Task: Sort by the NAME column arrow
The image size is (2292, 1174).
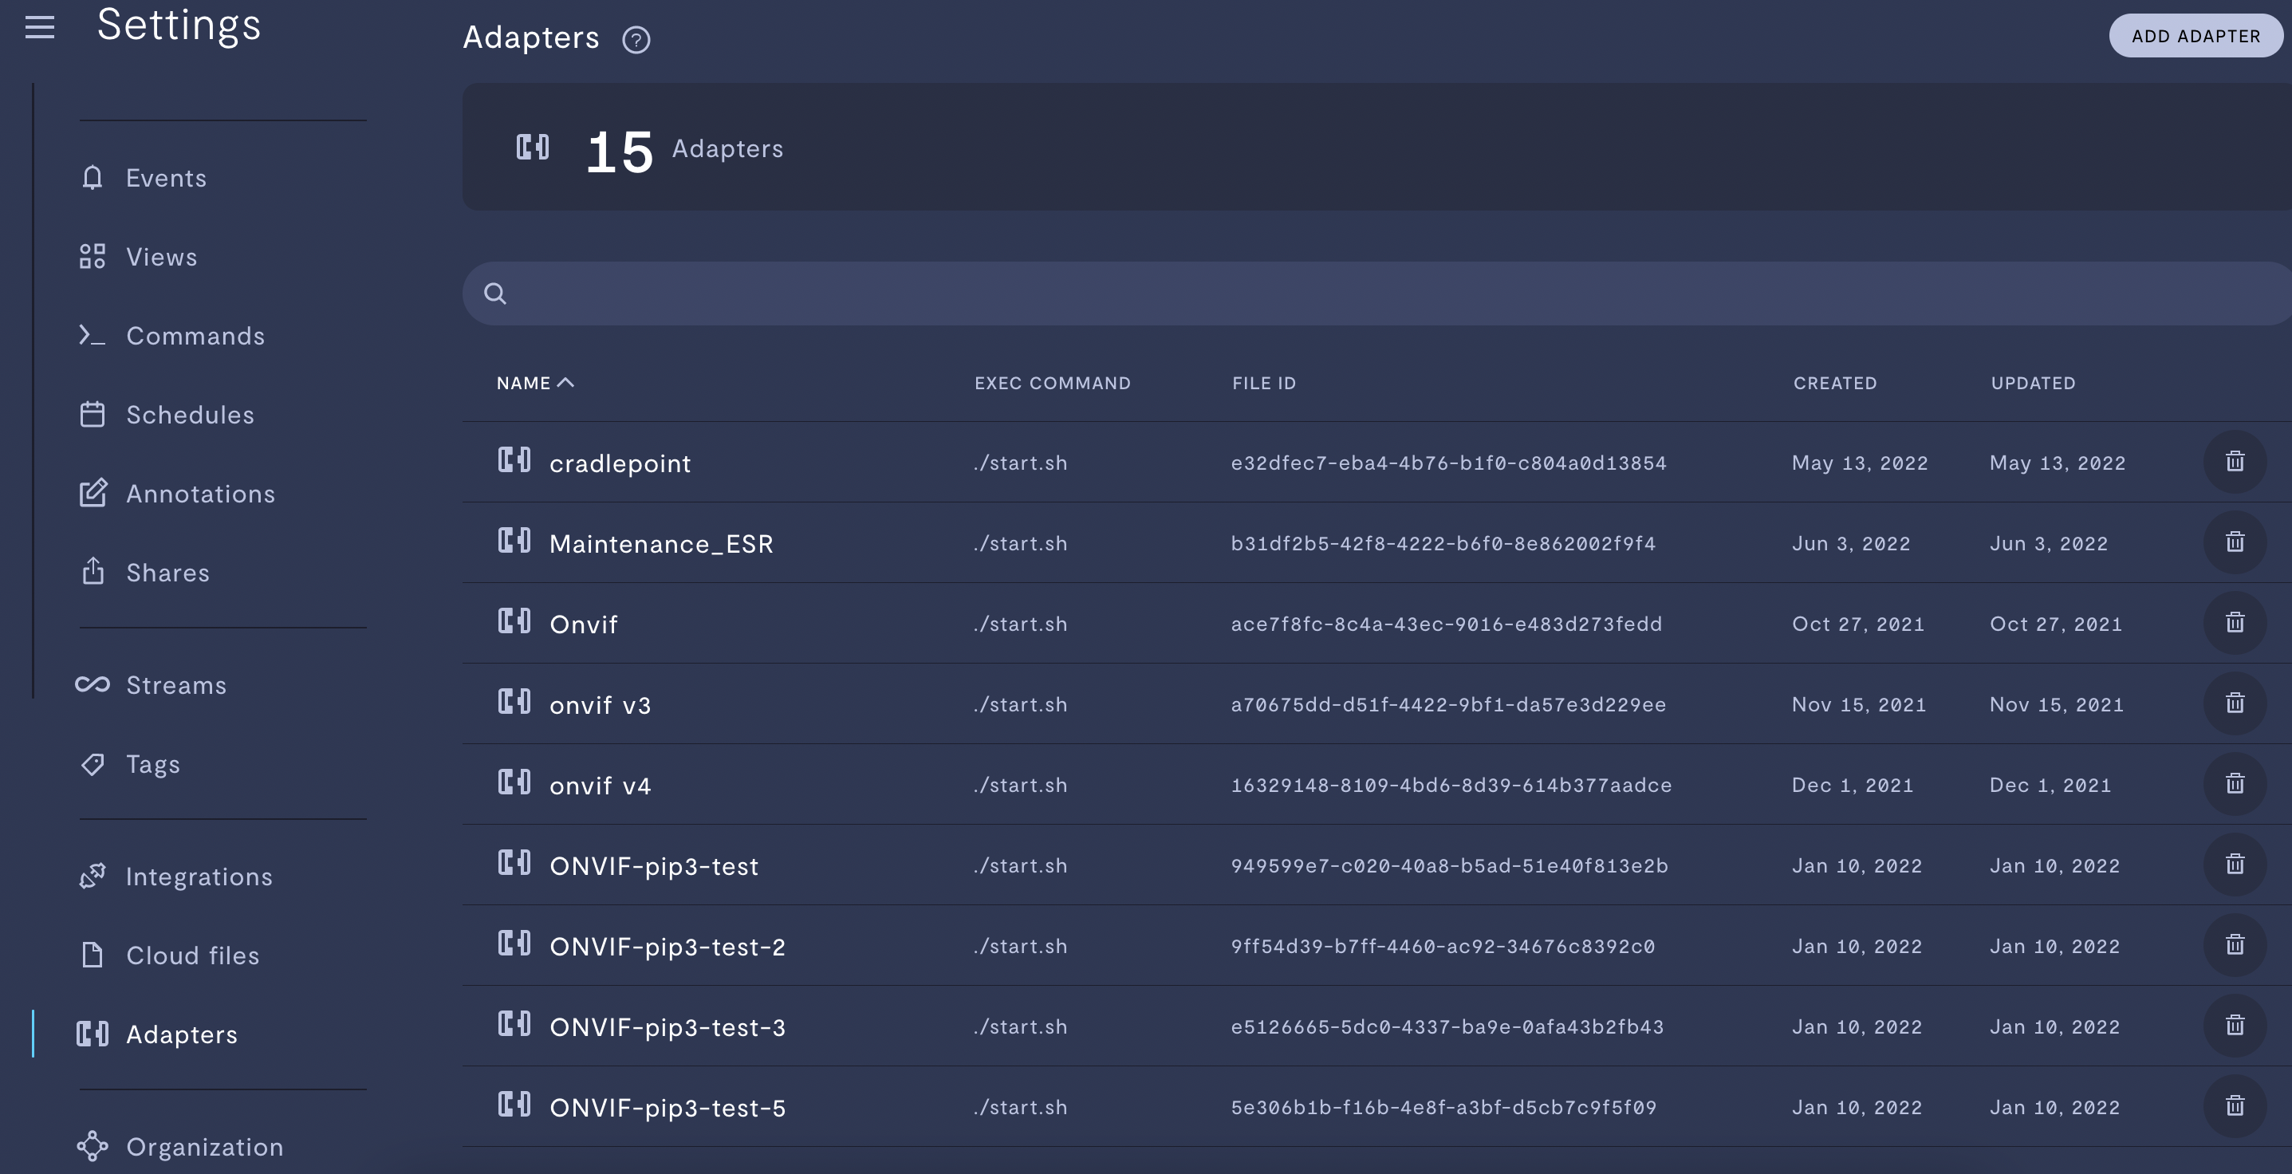Action: click(565, 383)
